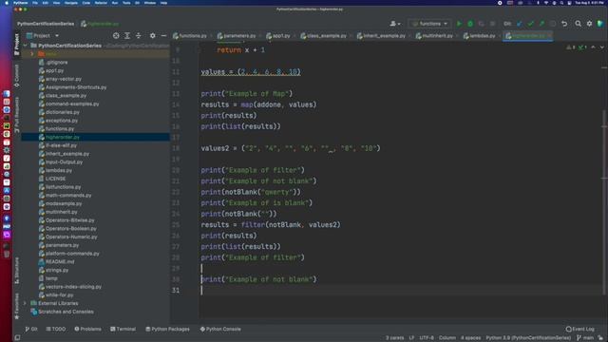Click the Git update project blue arrow icon

520,24
